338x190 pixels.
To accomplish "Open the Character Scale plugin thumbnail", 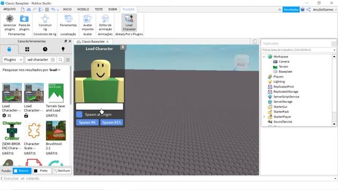I will [x=34, y=130].
